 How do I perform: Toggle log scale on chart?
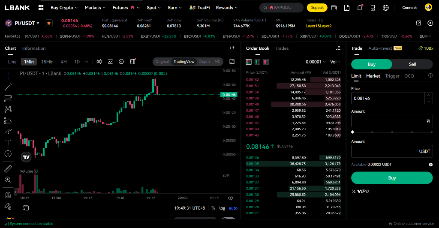pos(222,208)
